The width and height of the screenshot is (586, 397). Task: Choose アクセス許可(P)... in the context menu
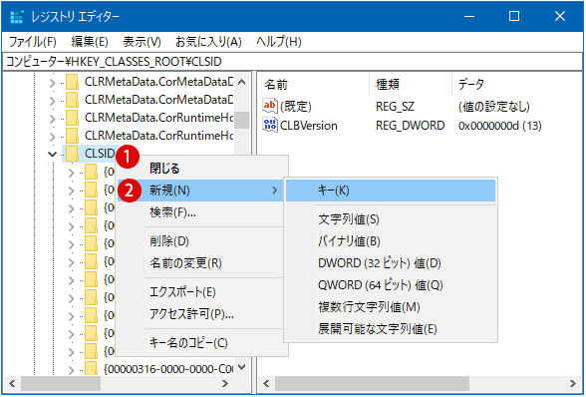click(x=200, y=314)
